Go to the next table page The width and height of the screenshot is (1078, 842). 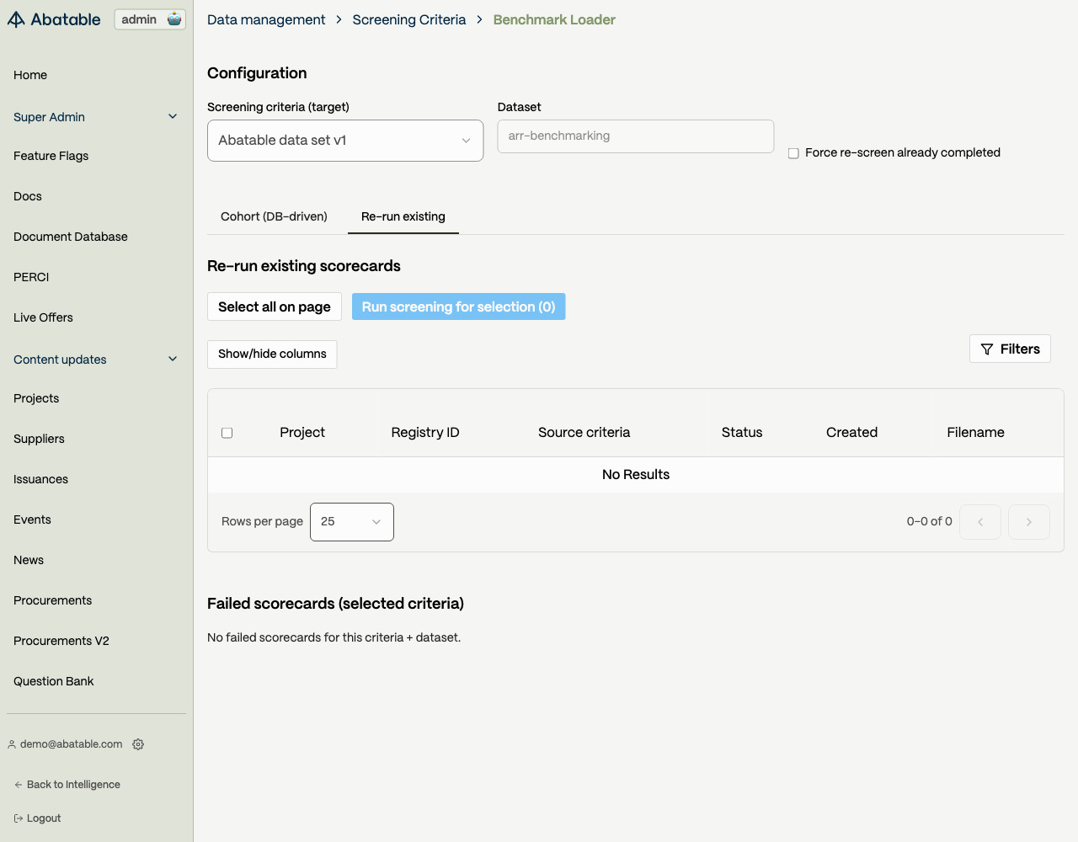(1029, 522)
